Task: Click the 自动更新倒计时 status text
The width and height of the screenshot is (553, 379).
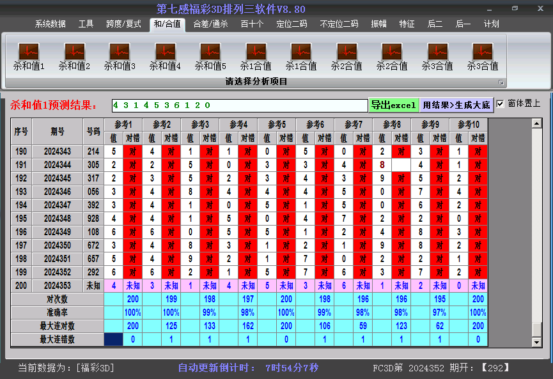Action: pos(248,368)
